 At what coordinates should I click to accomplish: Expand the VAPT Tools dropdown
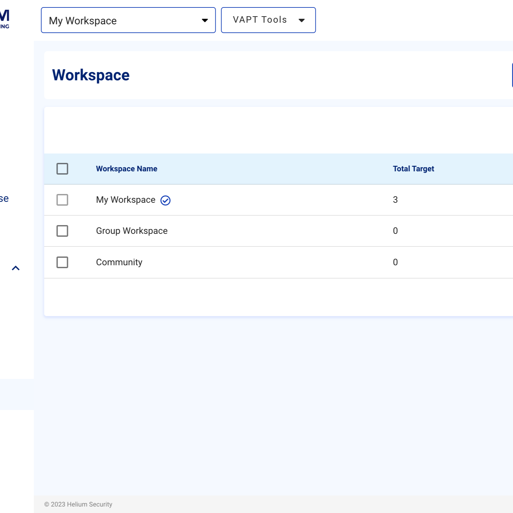pyautogui.click(x=268, y=20)
